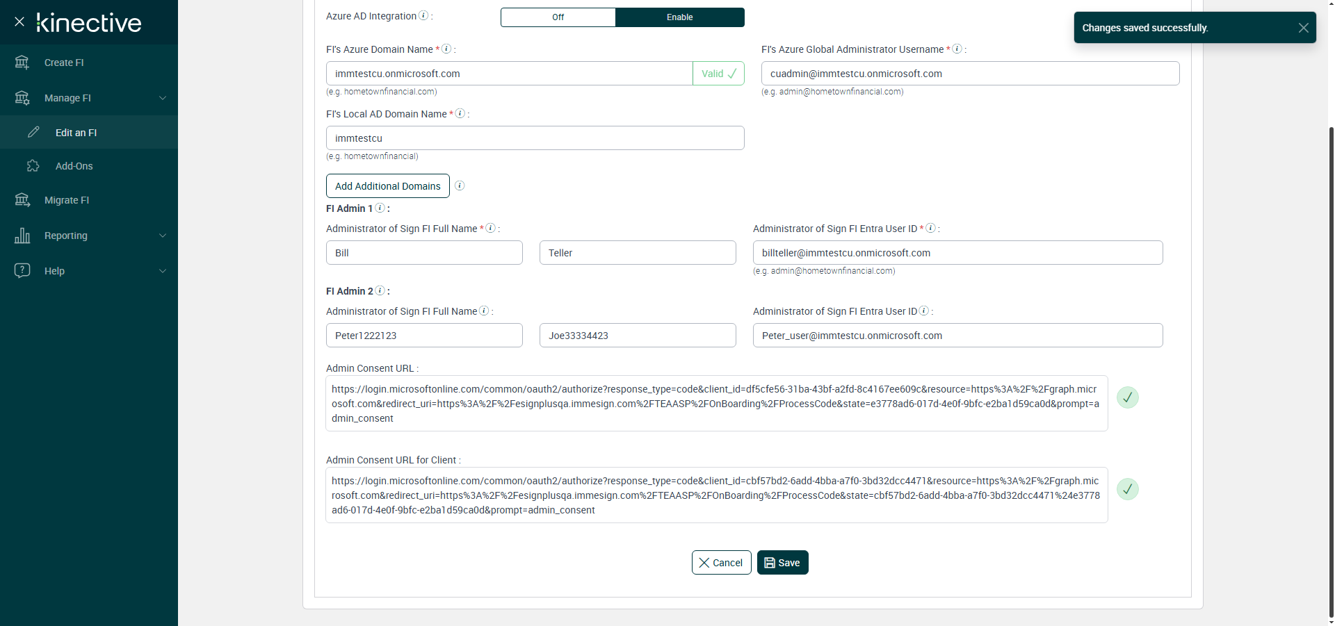Click the Help question mark icon
The image size is (1335, 626).
click(22, 270)
